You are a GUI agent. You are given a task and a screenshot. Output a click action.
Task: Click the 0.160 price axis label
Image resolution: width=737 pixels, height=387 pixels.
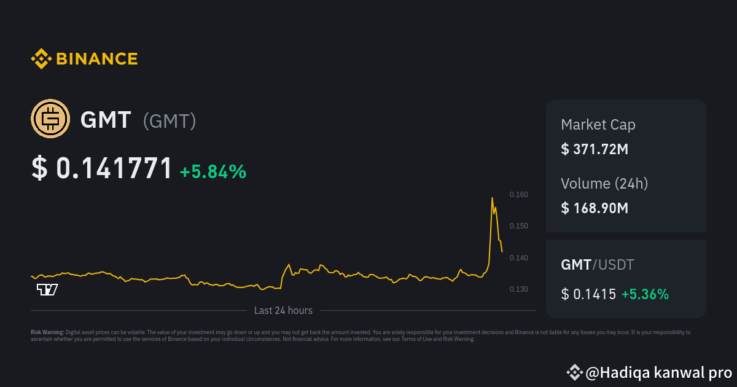coord(519,195)
